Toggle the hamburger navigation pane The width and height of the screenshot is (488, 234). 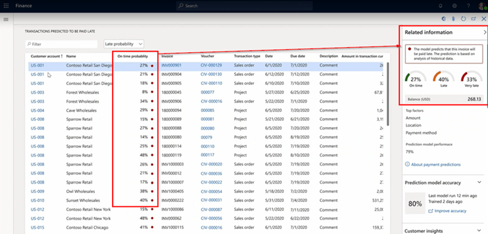click(x=6, y=19)
